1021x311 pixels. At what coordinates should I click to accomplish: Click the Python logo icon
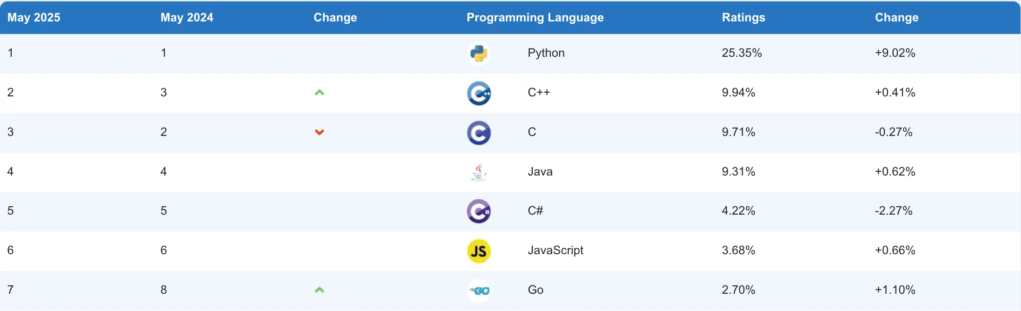479,54
